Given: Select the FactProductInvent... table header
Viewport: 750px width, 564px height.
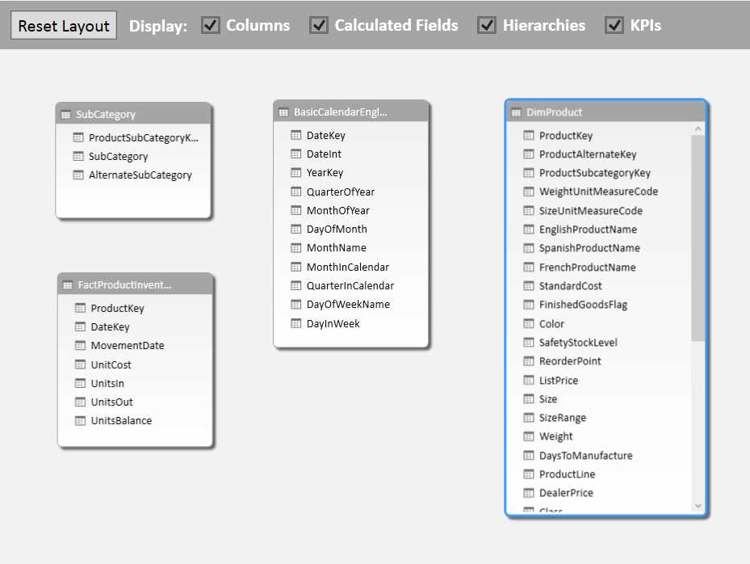Looking at the screenshot, I should tap(136, 285).
